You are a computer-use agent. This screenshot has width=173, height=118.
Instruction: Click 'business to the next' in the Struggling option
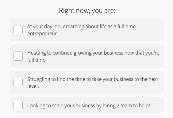(136, 79)
